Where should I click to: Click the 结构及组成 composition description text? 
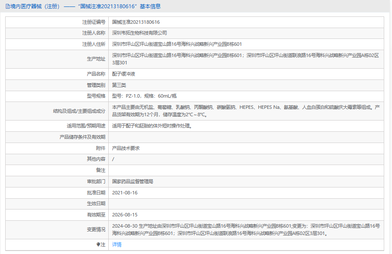coord(245,111)
